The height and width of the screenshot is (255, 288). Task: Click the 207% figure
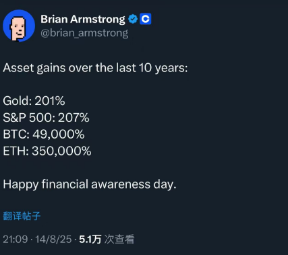coord(74,118)
